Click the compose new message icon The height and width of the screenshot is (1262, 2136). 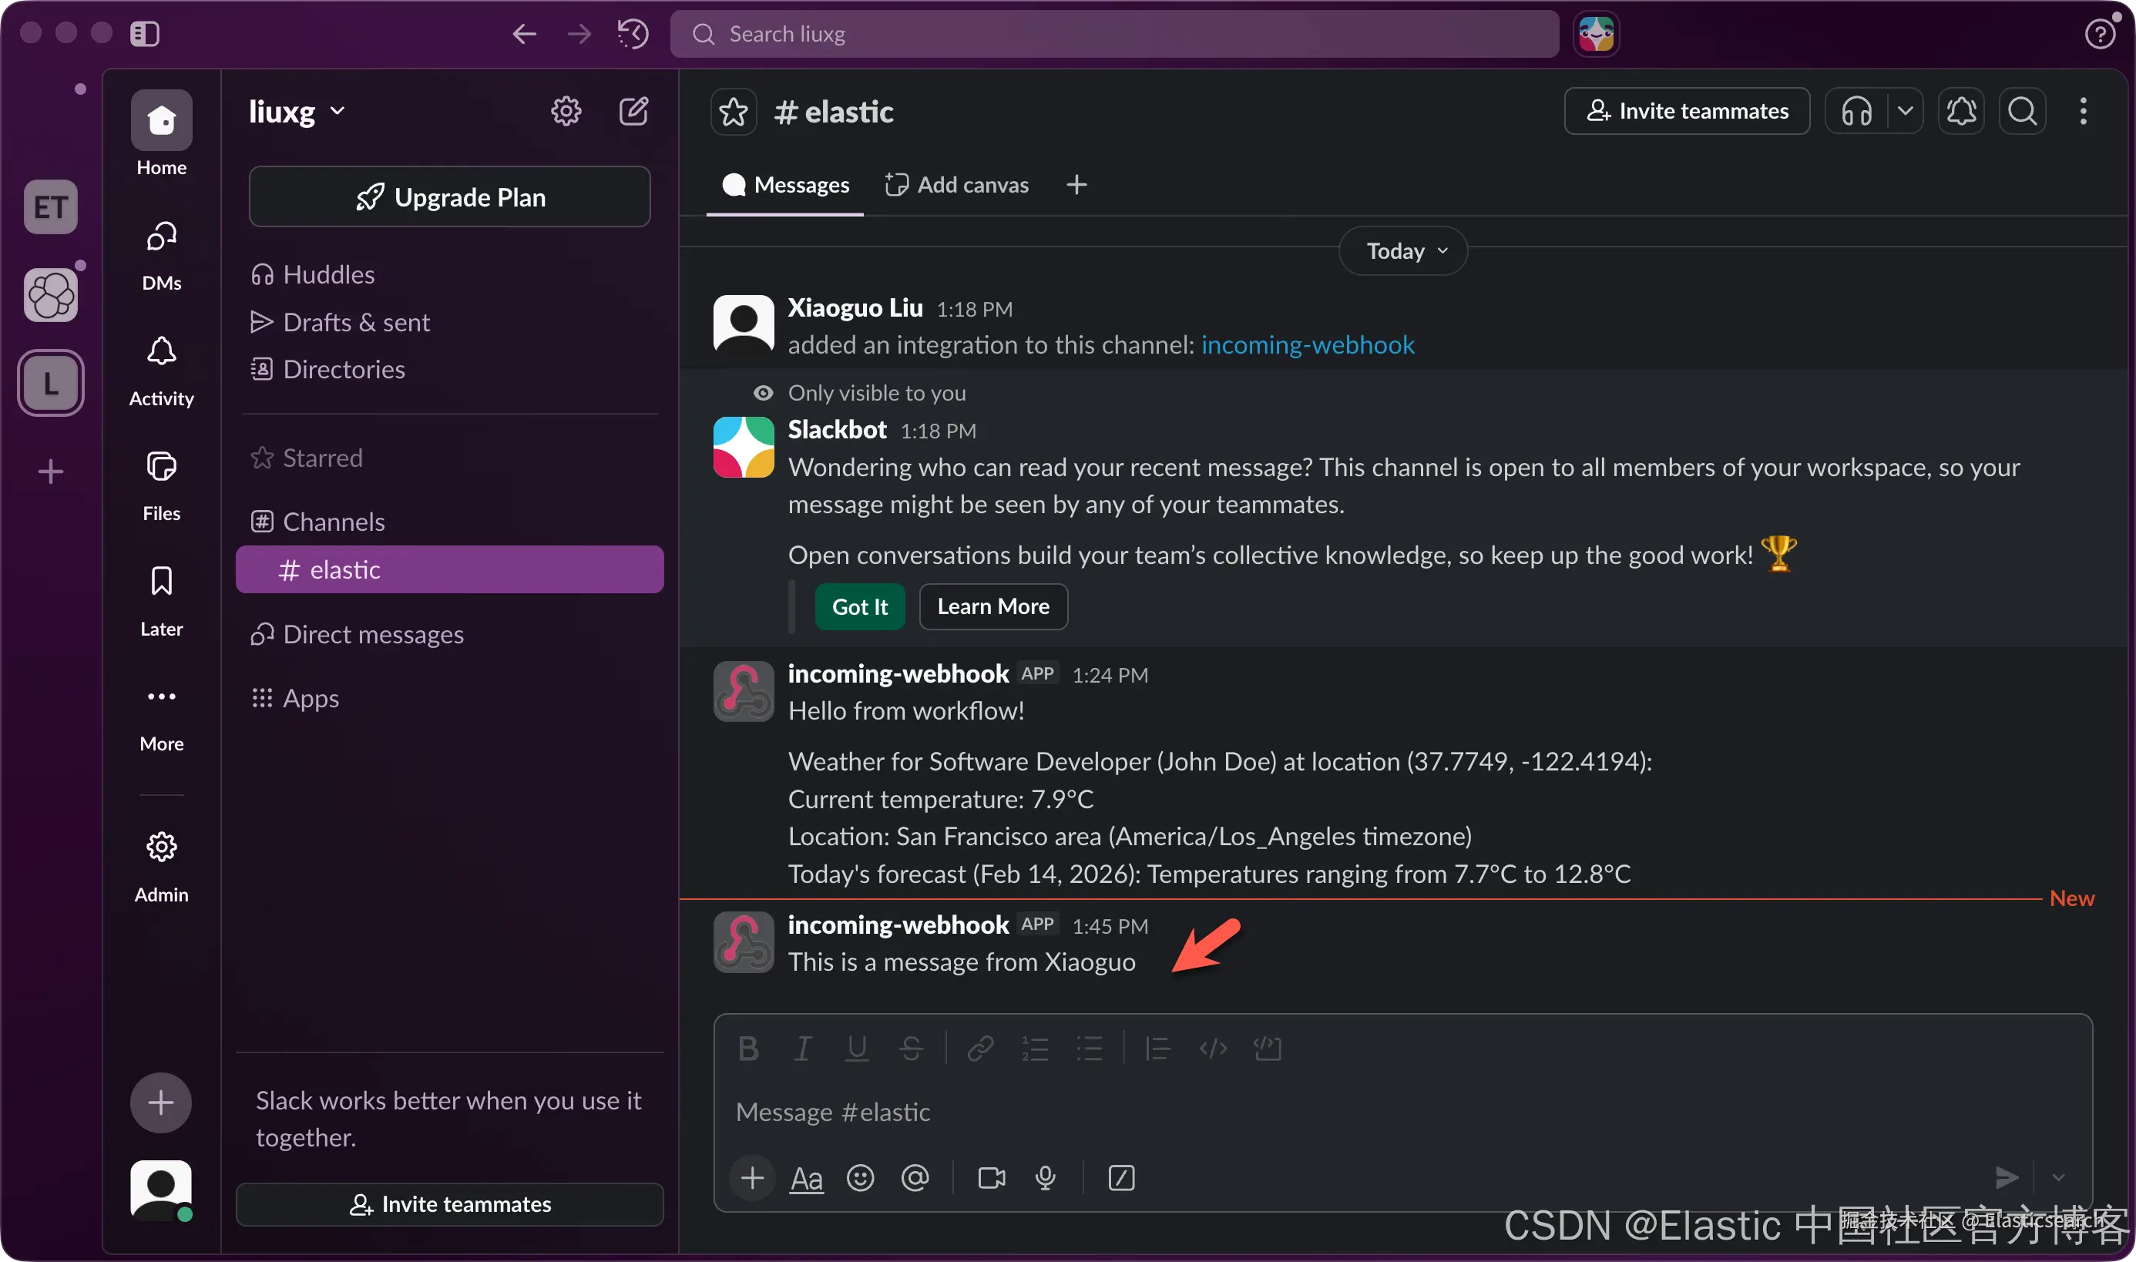(x=633, y=112)
